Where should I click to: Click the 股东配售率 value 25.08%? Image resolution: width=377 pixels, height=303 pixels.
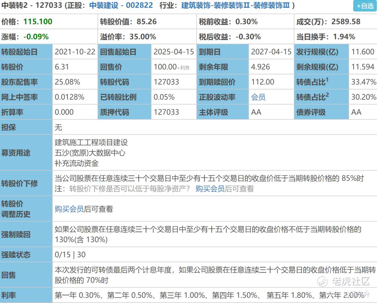pos(67,82)
